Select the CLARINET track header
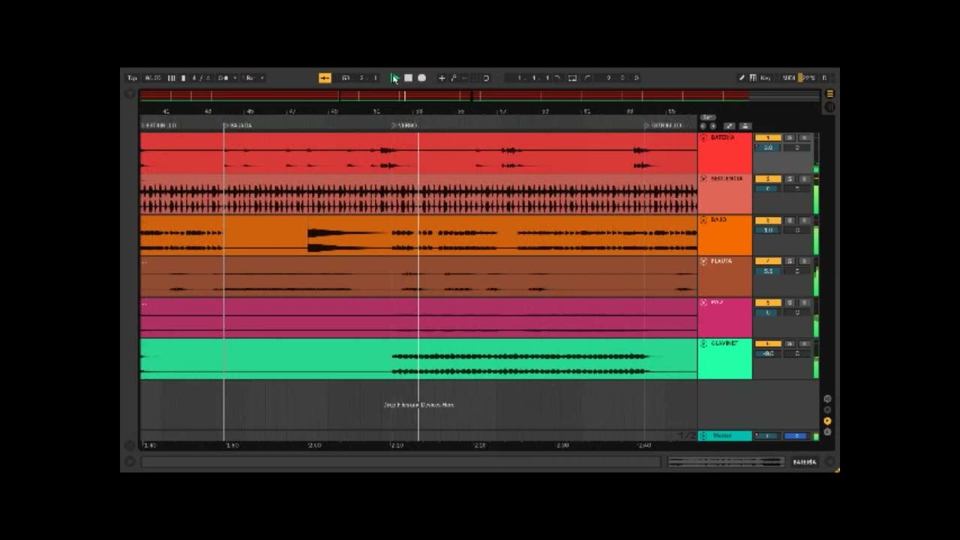The height and width of the screenshot is (540, 960). [724, 360]
